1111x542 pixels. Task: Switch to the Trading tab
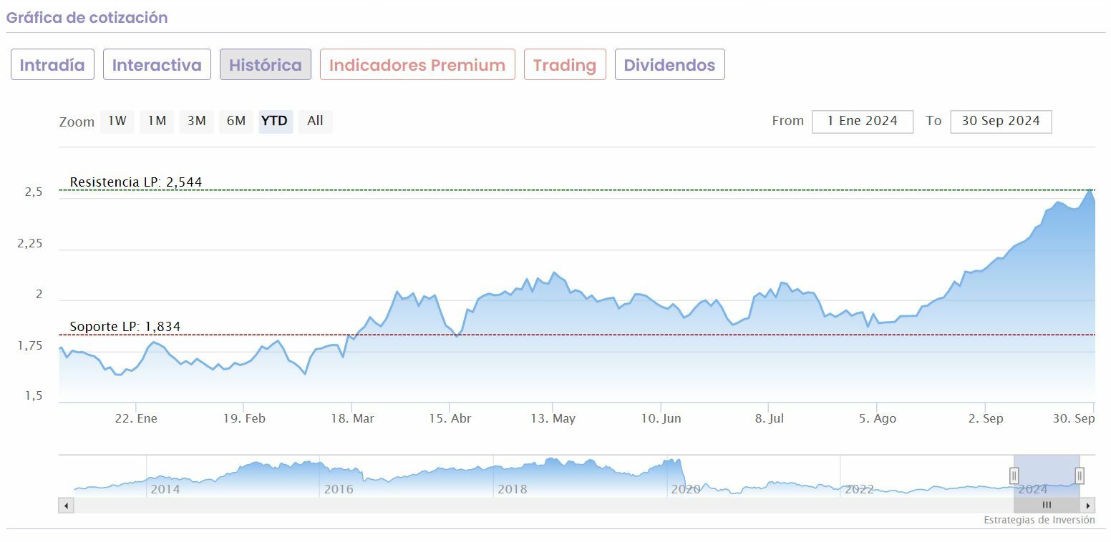tap(565, 65)
